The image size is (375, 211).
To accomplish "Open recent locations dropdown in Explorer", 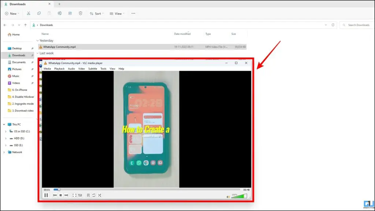I will 19,25.
